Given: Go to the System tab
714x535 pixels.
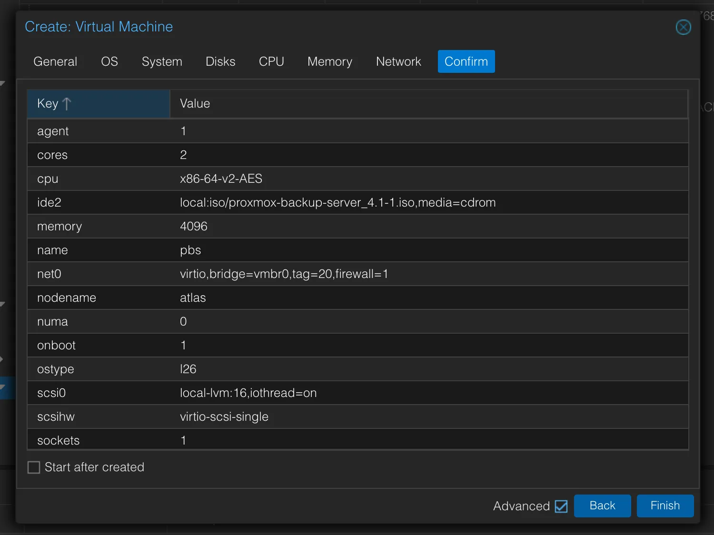Looking at the screenshot, I should [162, 61].
